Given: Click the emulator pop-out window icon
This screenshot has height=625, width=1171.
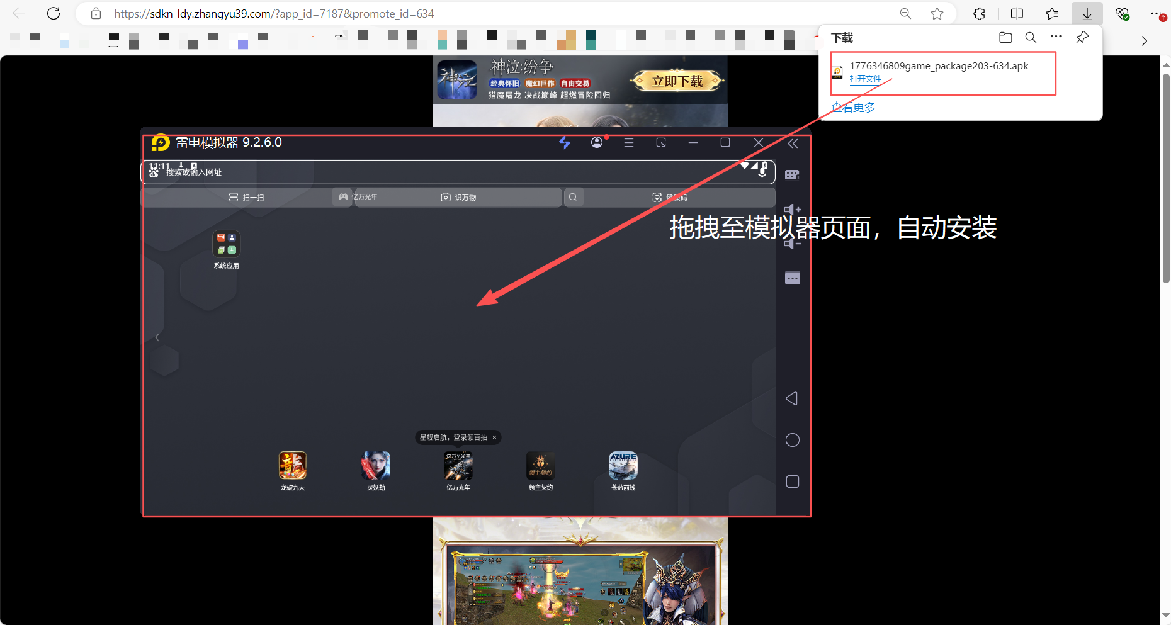Looking at the screenshot, I should 661,143.
